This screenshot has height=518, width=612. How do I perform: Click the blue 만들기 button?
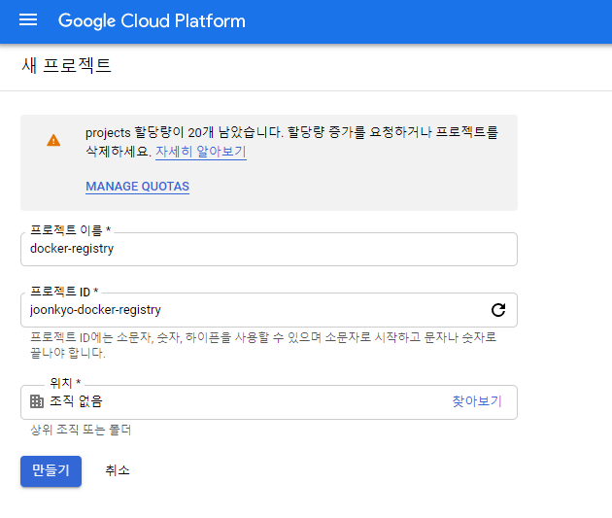coord(51,471)
